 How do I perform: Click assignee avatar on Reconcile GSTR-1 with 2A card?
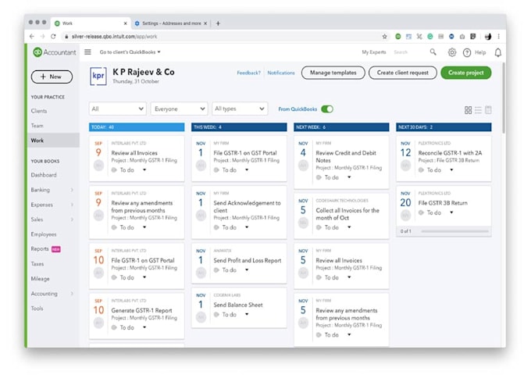pyautogui.click(x=405, y=165)
